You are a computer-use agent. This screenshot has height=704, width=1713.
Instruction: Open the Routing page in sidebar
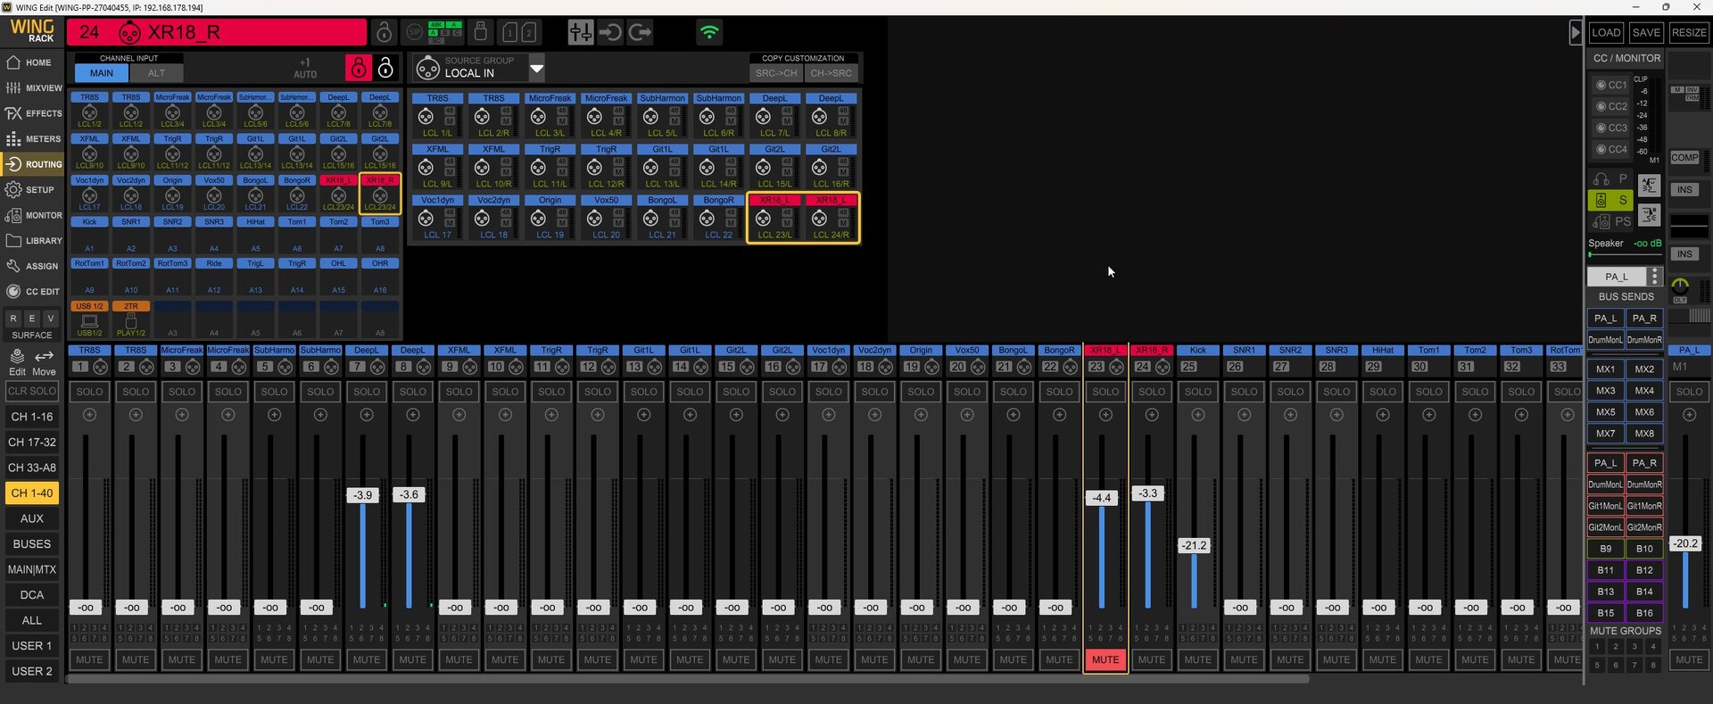coord(33,164)
